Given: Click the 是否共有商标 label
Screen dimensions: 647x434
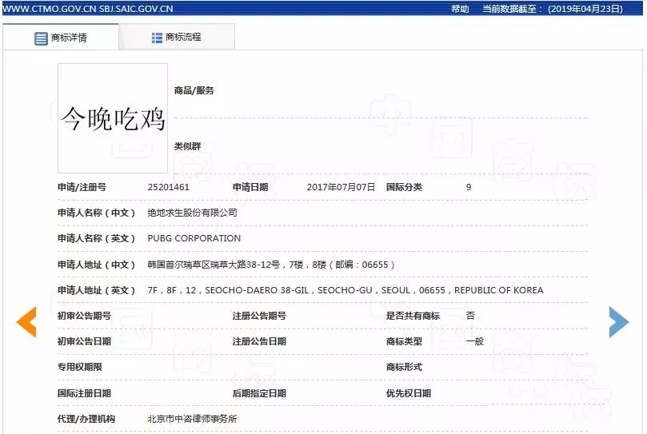Looking at the screenshot, I should [413, 316].
